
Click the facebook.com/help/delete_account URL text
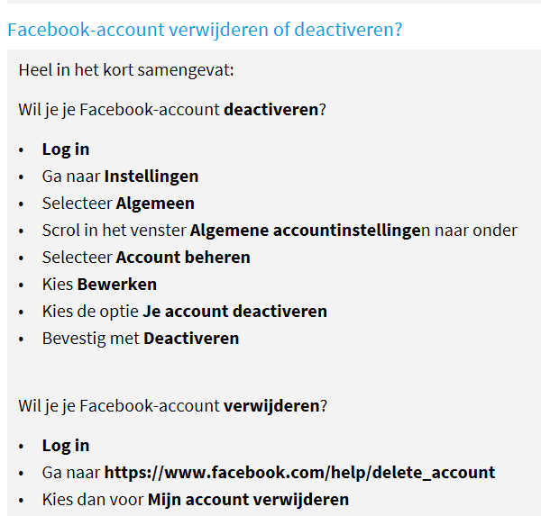(300, 473)
